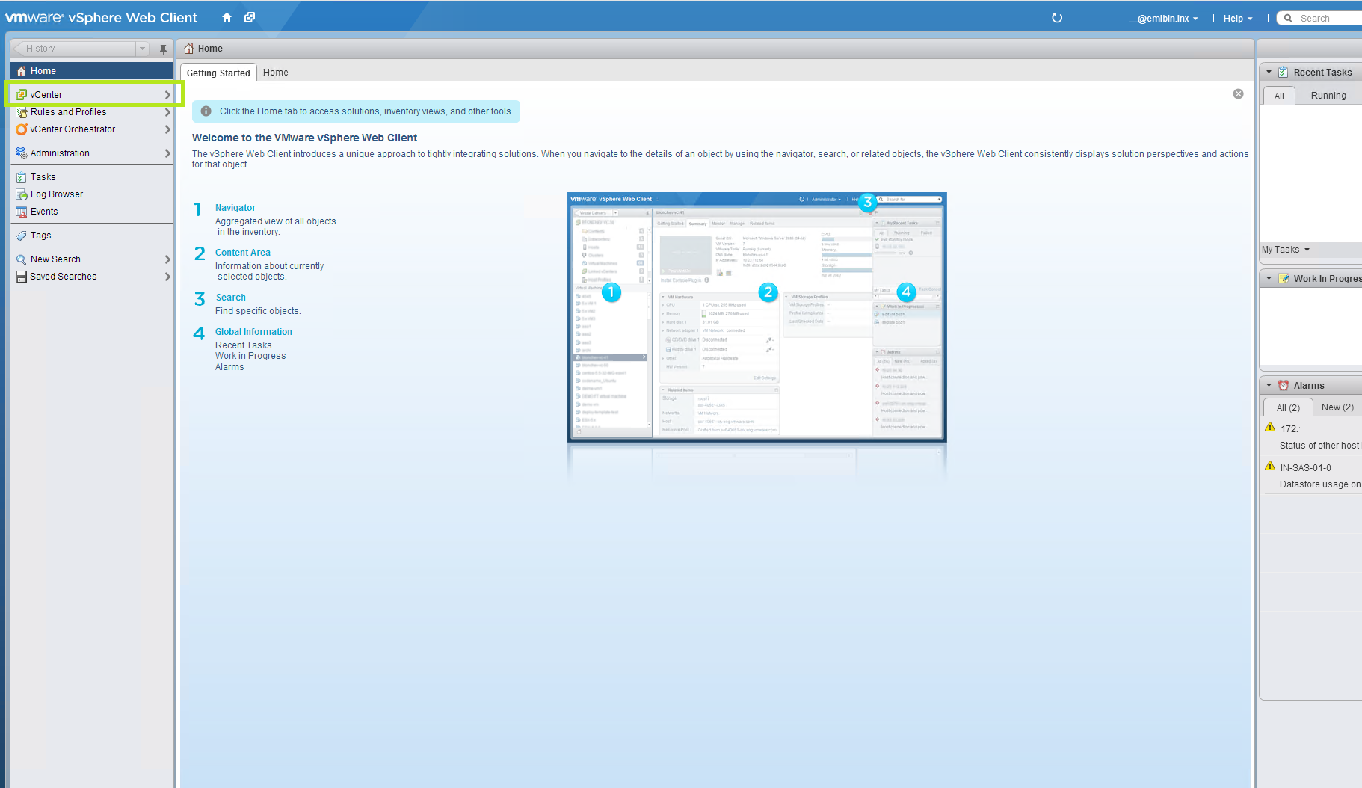Expand the New Search arrow
This screenshot has width=1362, height=788.
click(x=167, y=259)
